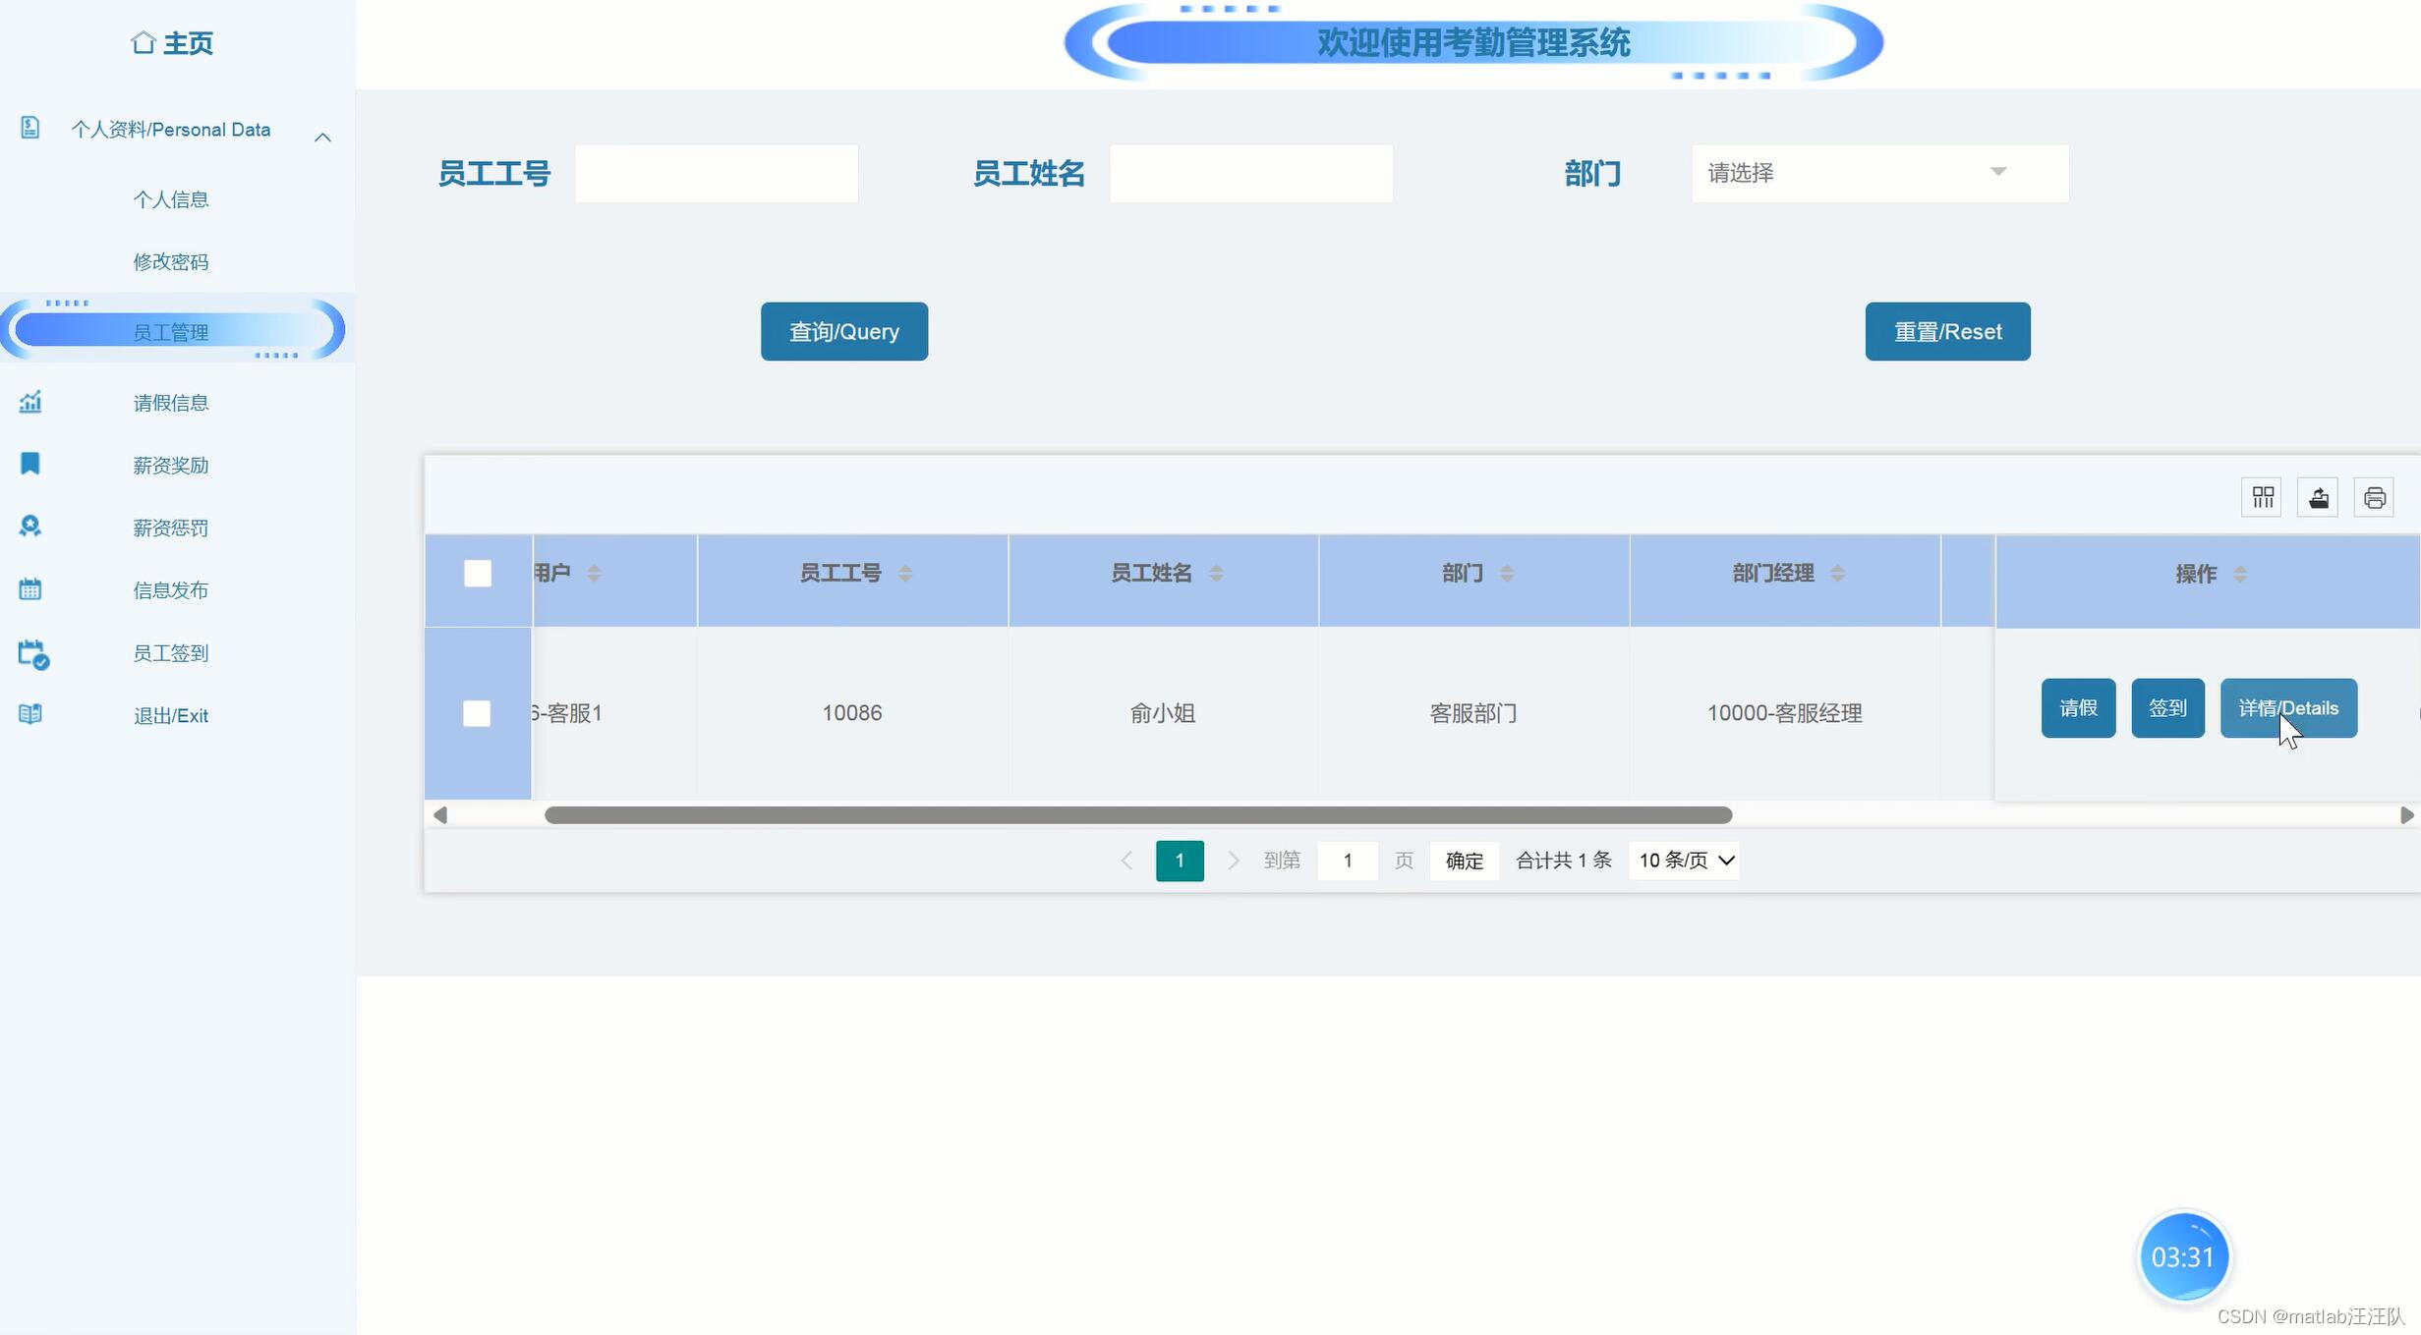Viewport: 2421px width, 1335px height.
Task: Open the 部门 请选择 dropdown
Action: pyautogui.click(x=1879, y=173)
